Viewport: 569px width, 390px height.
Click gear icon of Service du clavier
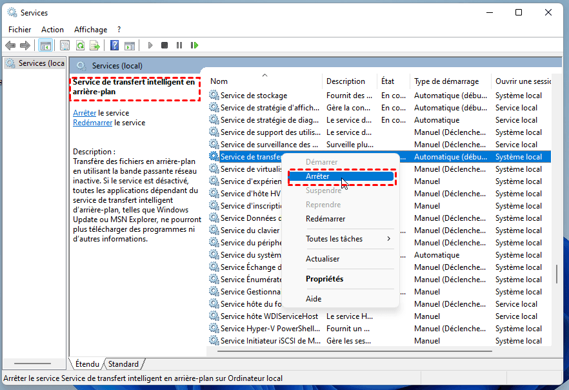(x=214, y=231)
